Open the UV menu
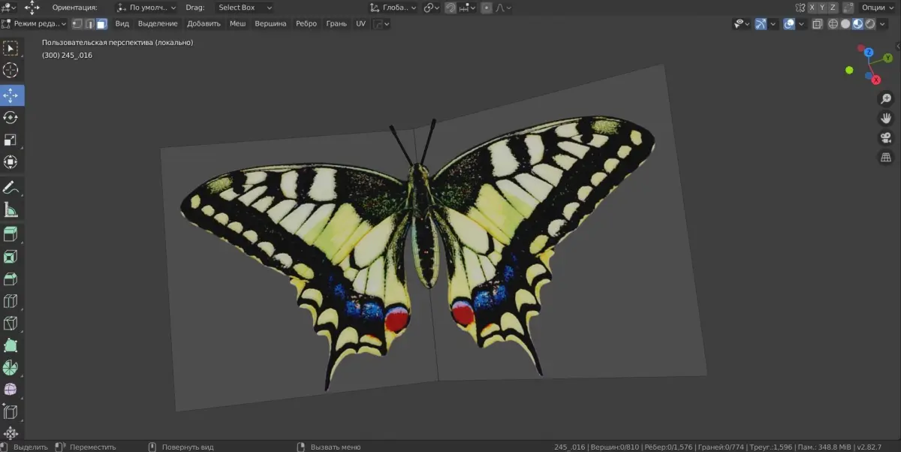Screen dimensions: 901x452 click(x=360, y=23)
